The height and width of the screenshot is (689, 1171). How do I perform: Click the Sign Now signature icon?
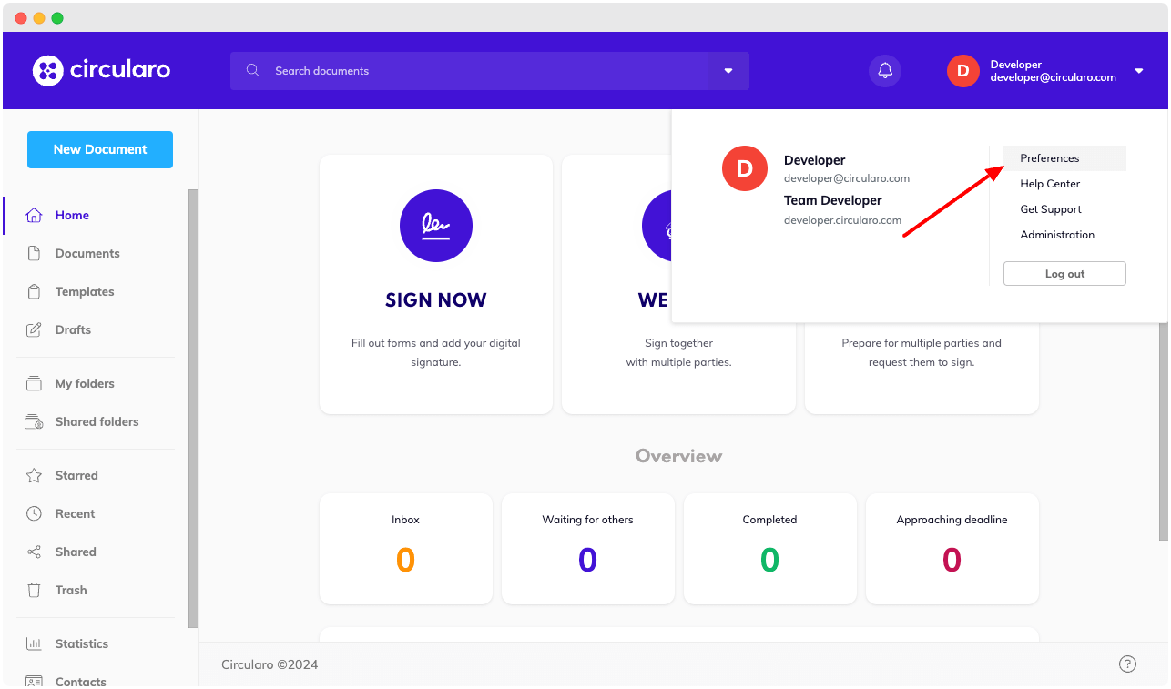[x=435, y=226]
